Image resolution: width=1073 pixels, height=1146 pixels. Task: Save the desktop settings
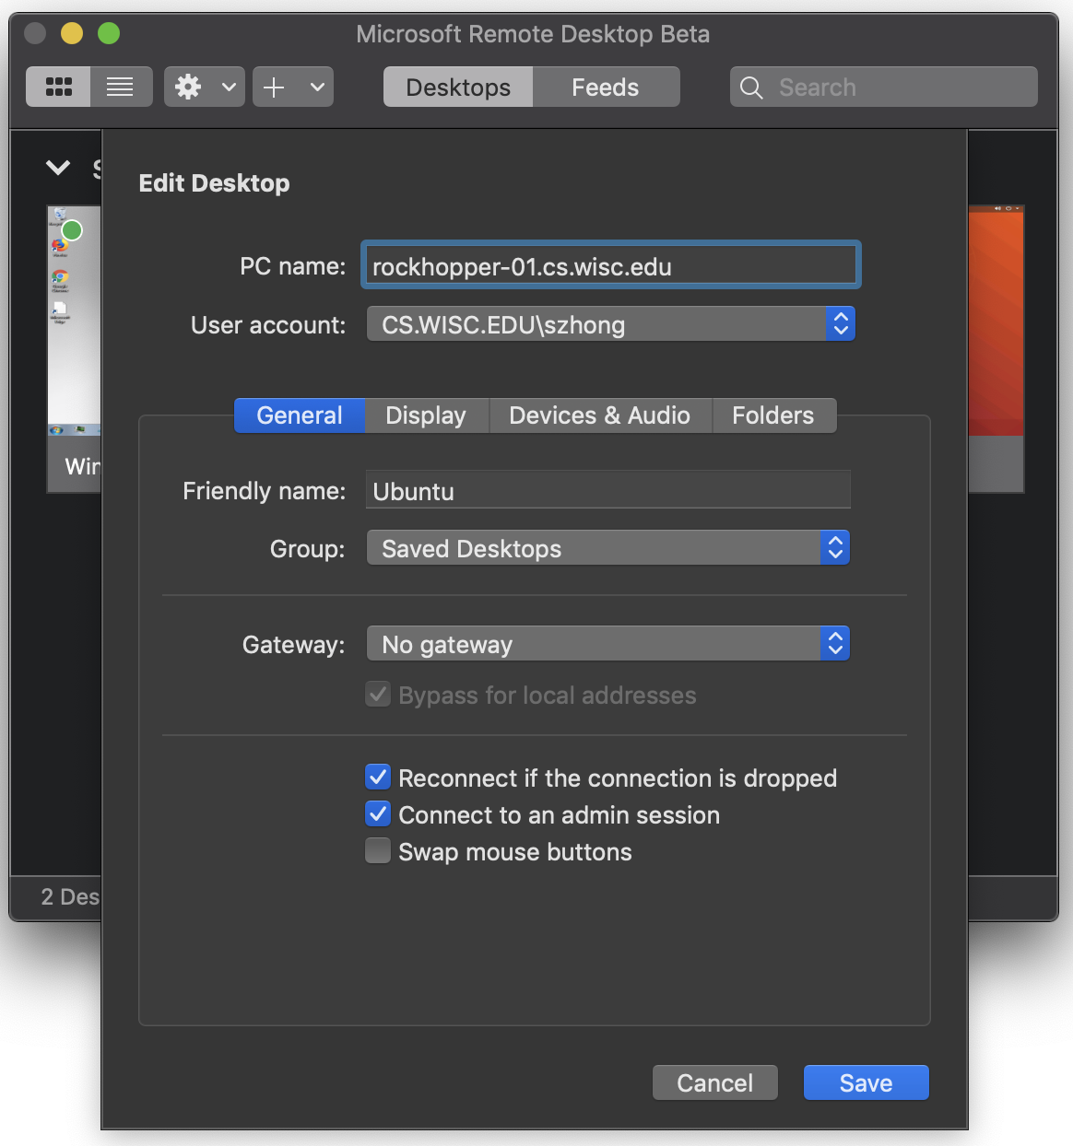866,1083
